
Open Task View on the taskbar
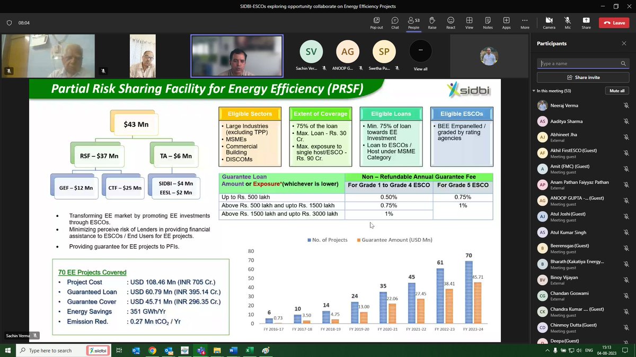(x=119, y=351)
